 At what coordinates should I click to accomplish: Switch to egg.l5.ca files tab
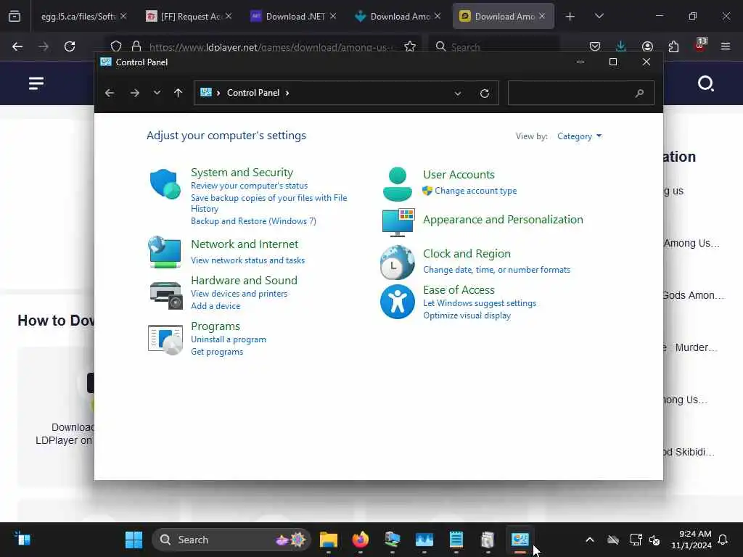pyautogui.click(x=78, y=17)
